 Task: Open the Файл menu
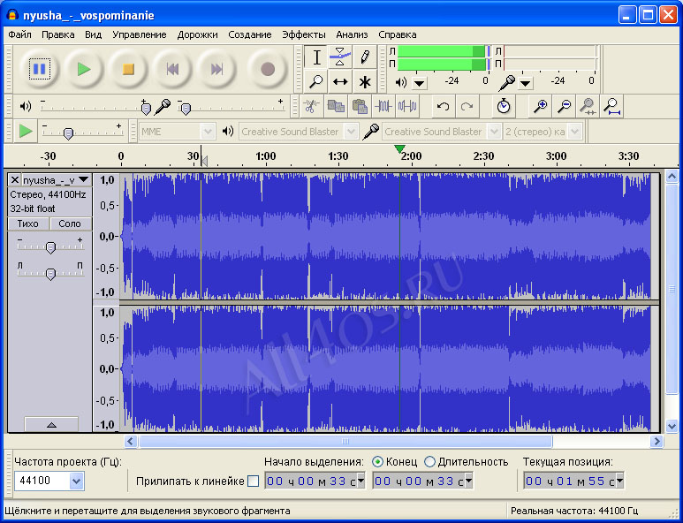19,34
